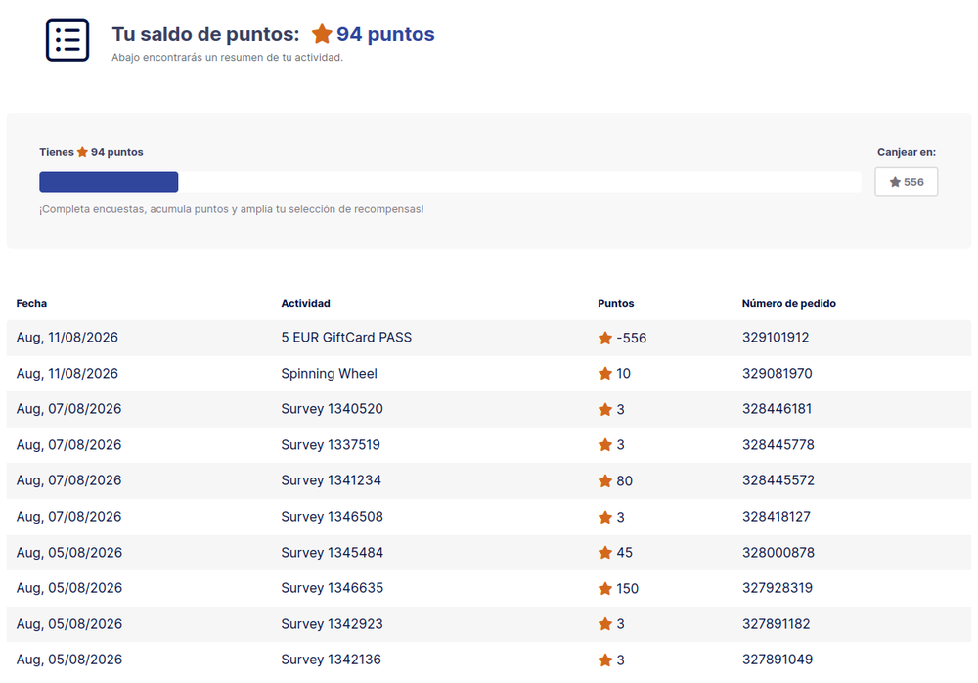Click order number 329081970

click(x=778, y=374)
